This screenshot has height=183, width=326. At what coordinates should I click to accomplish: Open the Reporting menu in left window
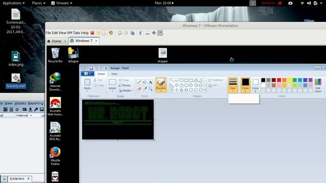coord(36,103)
